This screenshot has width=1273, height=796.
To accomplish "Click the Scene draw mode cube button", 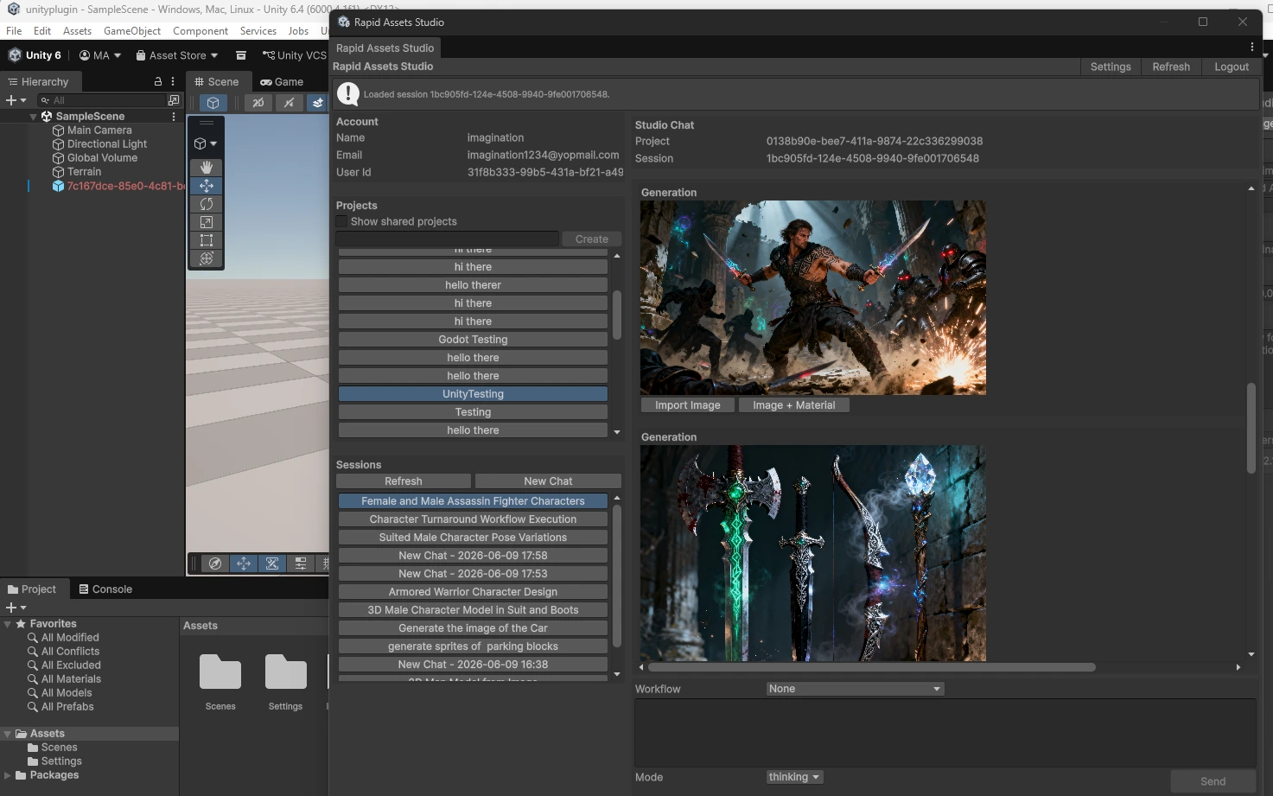I will coord(213,103).
